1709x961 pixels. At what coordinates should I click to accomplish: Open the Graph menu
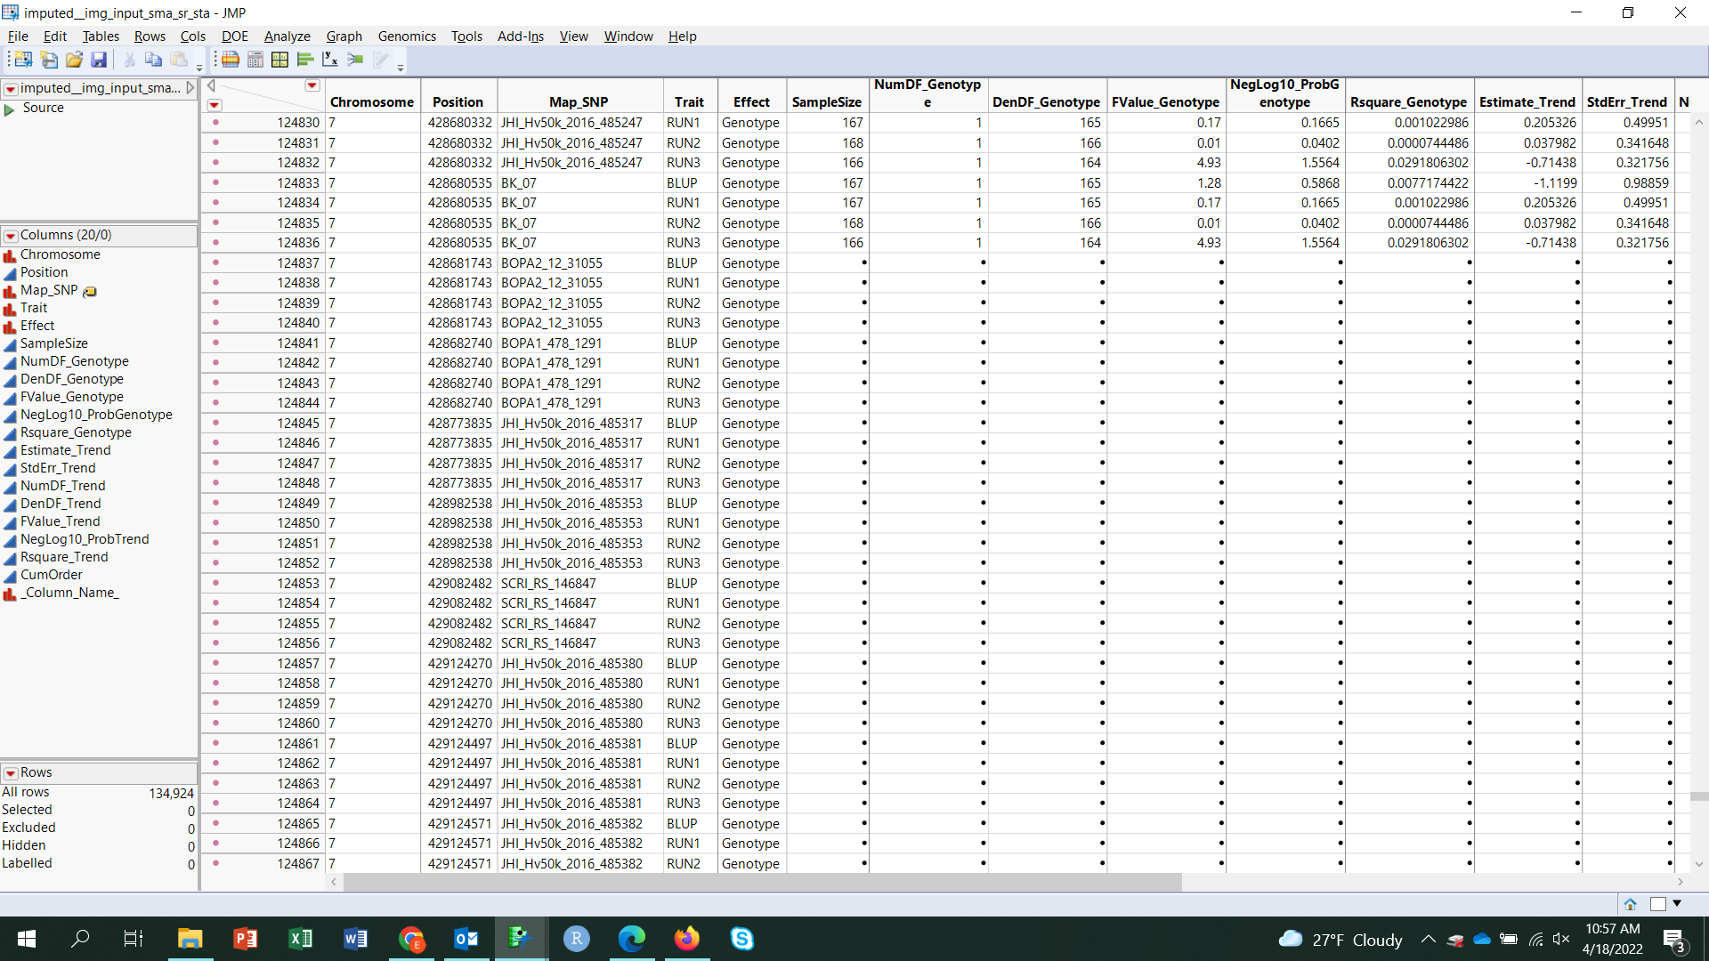[344, 36]
